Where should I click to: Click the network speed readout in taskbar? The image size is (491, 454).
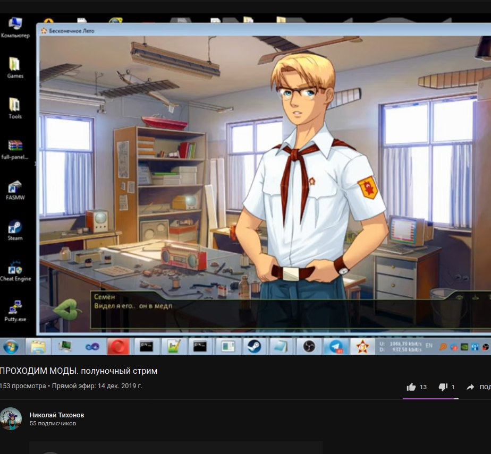tap(401, 346)
